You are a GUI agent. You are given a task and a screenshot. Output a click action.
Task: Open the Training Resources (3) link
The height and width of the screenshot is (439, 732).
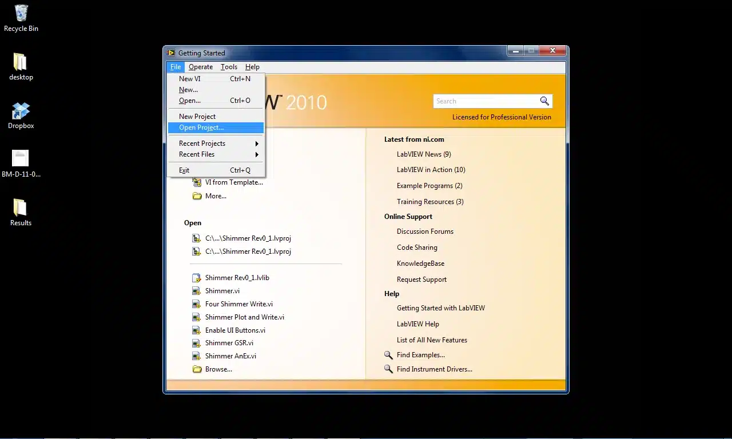pos(430,202)
